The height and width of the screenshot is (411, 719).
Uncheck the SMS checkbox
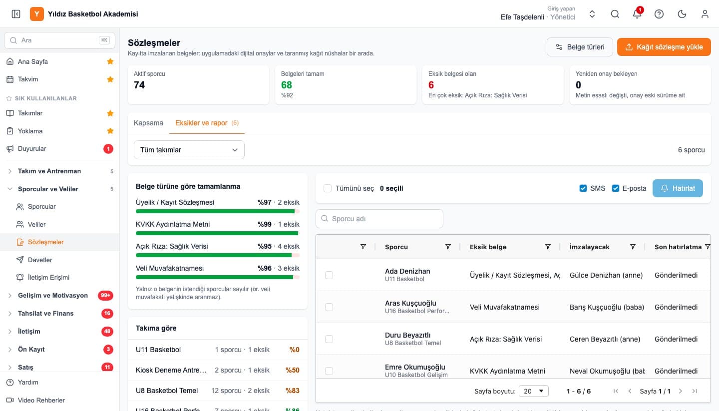click(583, 188)
